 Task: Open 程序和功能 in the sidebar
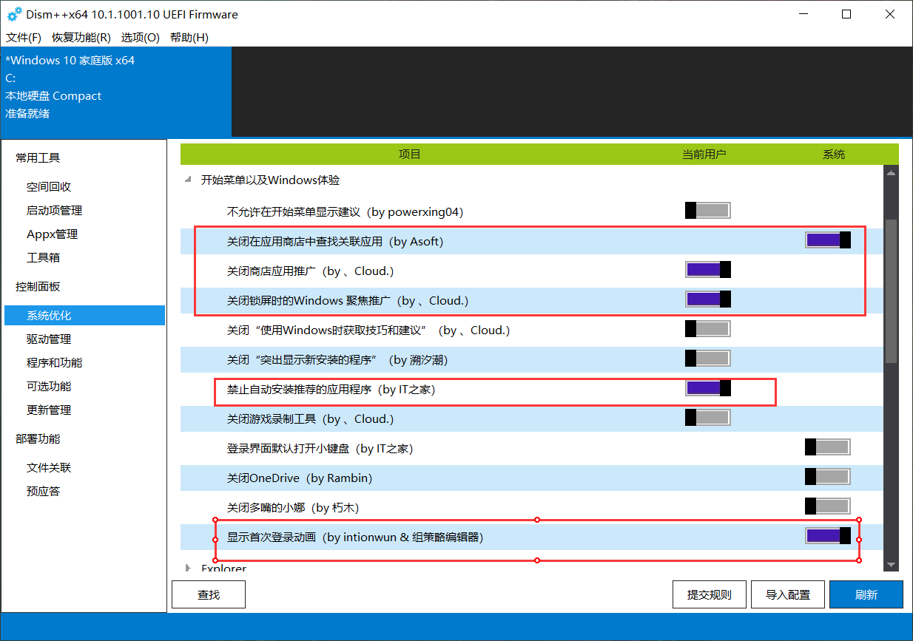[54, 363]
